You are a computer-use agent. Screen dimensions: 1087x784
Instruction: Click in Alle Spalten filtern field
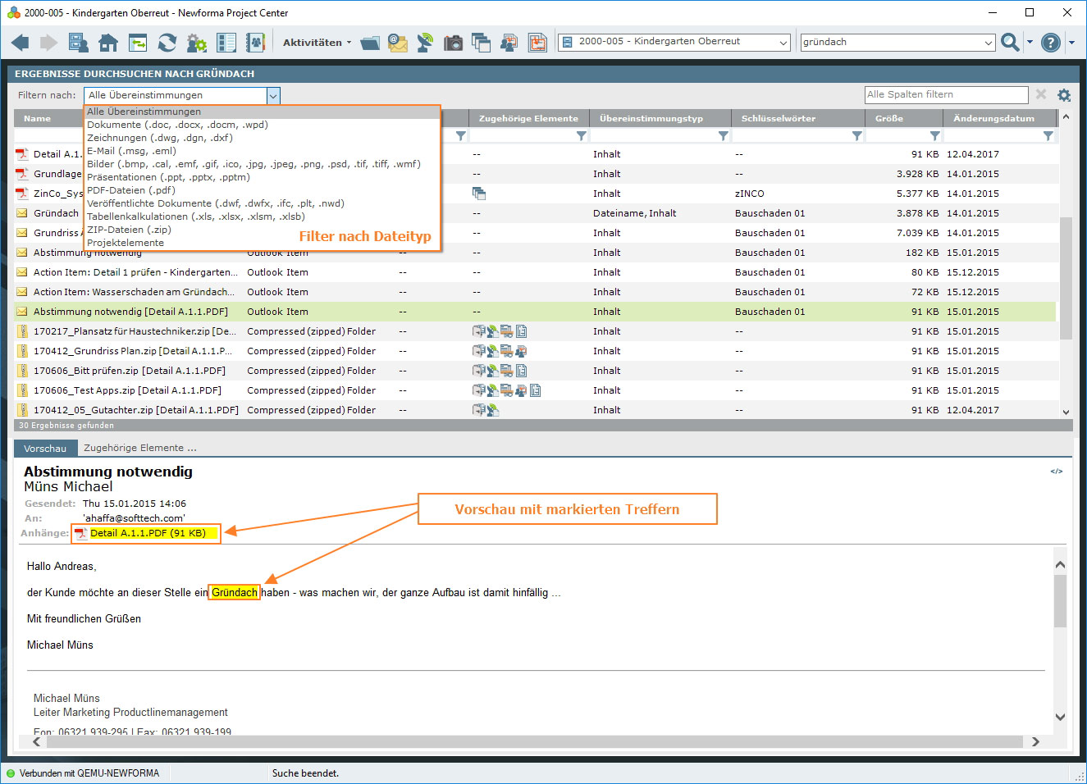pyautogui.click(x=946, y=94)
